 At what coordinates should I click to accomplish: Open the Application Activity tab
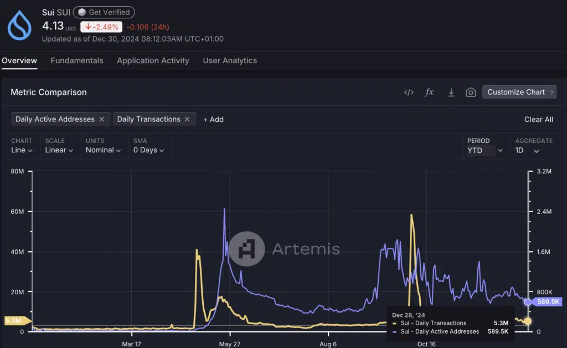click(x=153, y=60)
